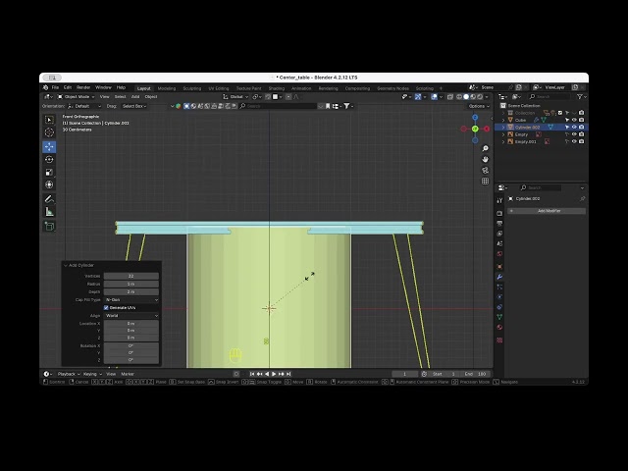628x471 pixels.
Task: Open the Edit menu
Action: pyautogui.click(x=68, y=87)
